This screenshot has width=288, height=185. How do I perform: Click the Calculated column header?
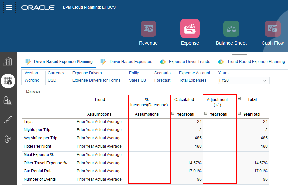[x=184, y=100]
